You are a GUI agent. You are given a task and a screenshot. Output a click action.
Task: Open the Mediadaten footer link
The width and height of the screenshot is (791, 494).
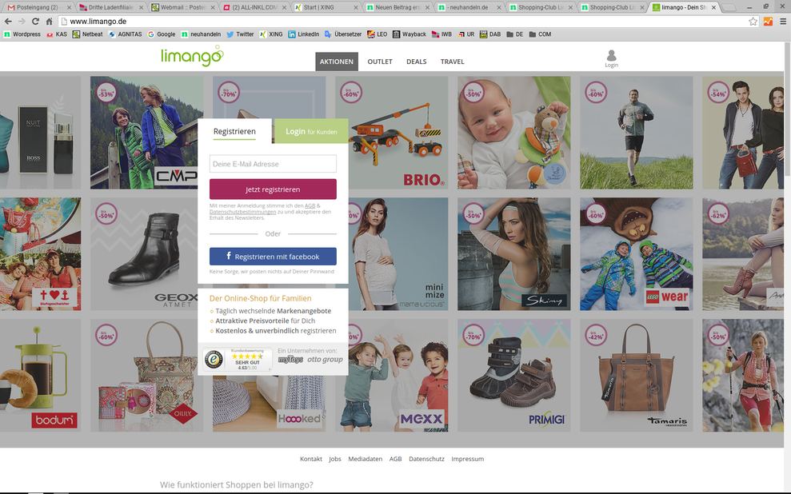pyautogui.click(x=366, y=459)
